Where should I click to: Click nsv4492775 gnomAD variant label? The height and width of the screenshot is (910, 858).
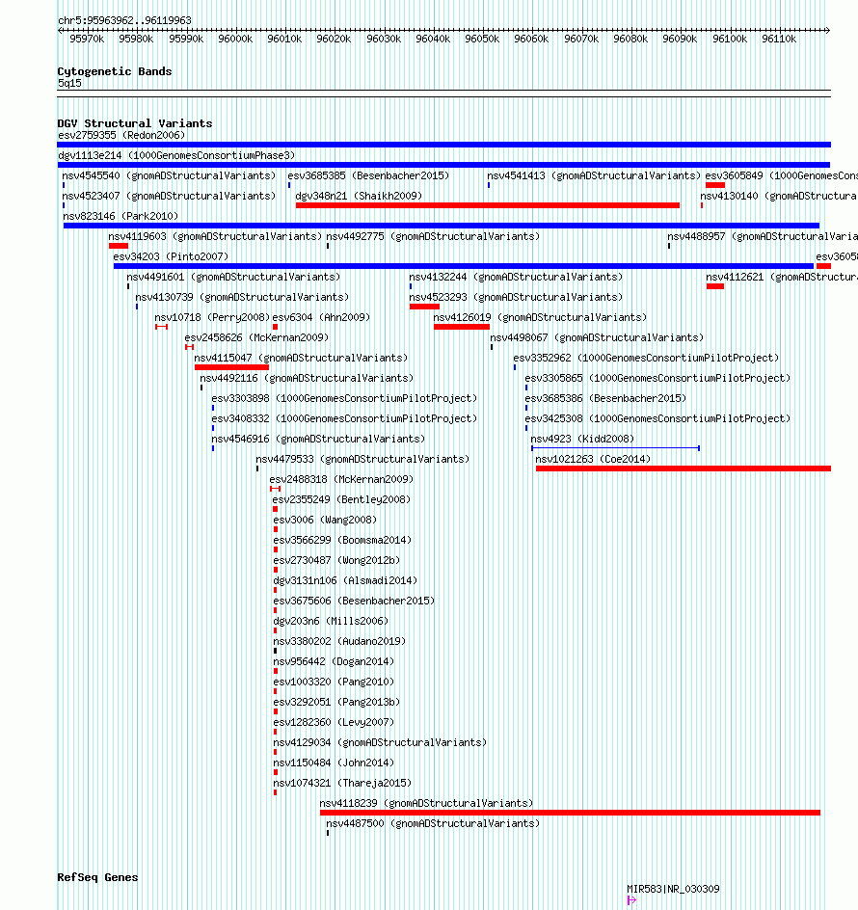(x=433, y=236)
